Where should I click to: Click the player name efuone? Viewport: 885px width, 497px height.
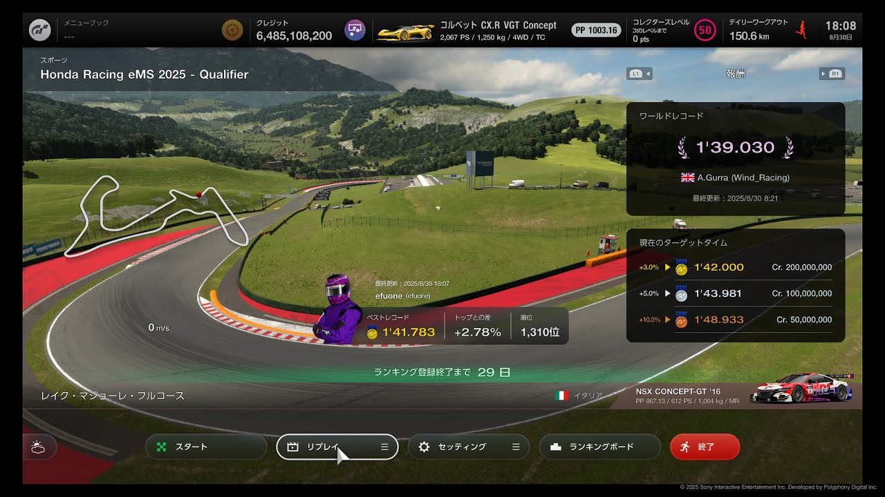pyautogui.click(x=389, y=295)
